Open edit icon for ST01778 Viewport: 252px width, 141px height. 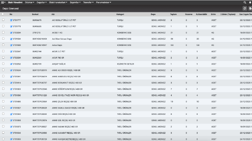click(11, 26)
